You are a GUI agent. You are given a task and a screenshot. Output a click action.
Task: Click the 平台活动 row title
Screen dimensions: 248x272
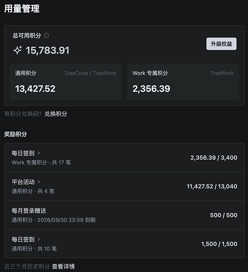[x=23, y=182]
